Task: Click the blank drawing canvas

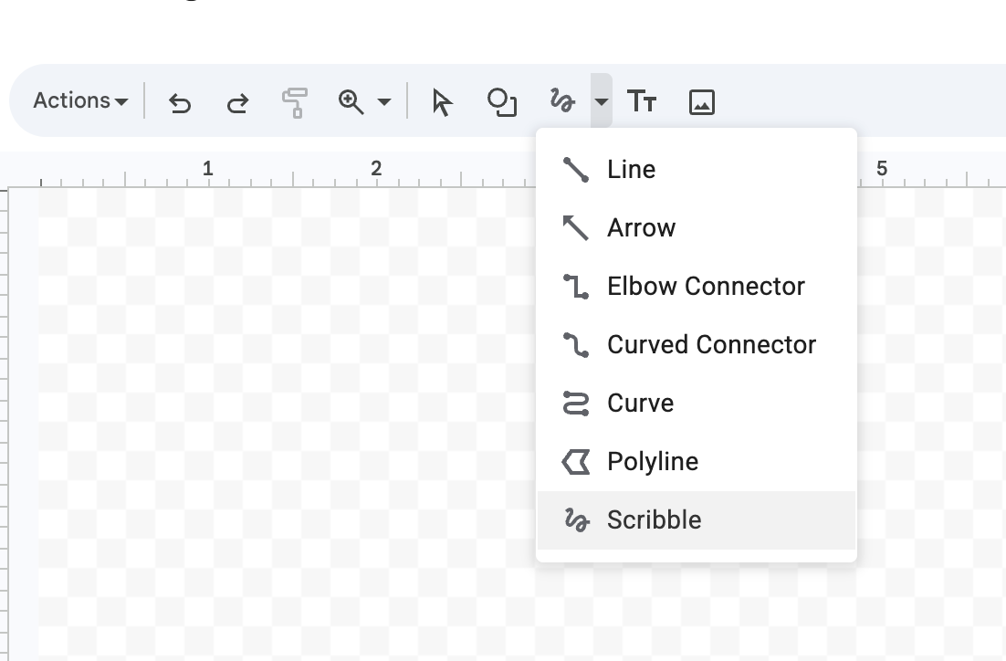Action: tap(274, 411)
